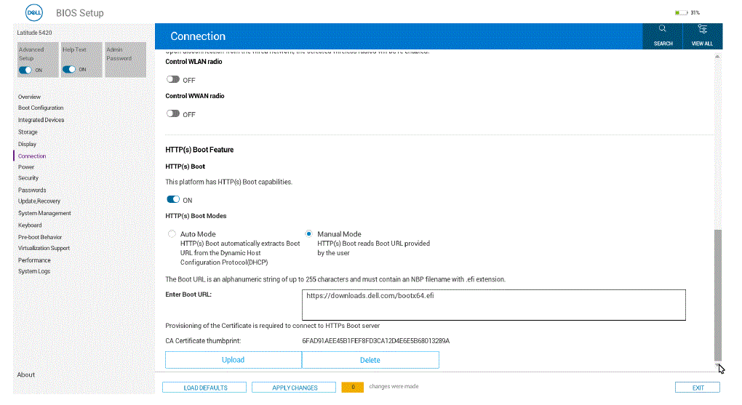Click the Latitude 5420 model label
Viewport: 742px width, 405px height.
point(34,33)
